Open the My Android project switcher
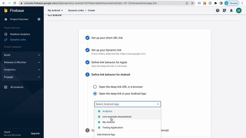246x138 pixels. (55, 10)
